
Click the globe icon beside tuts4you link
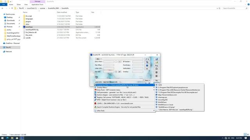[157, 95]
